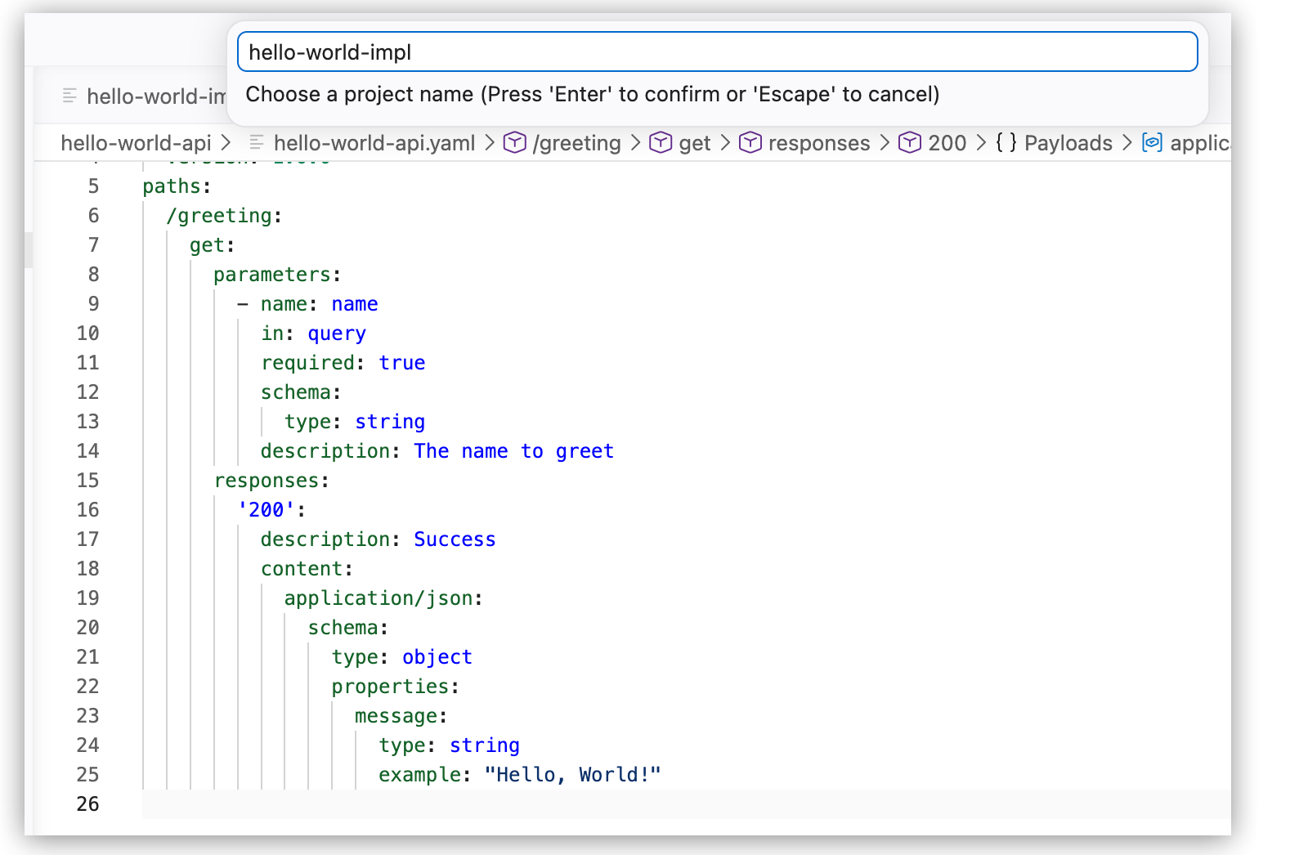Click hello-world-api.yaml breadcrumb item
Viewport: 1308px width, 855px height.
tap(374, 143)
